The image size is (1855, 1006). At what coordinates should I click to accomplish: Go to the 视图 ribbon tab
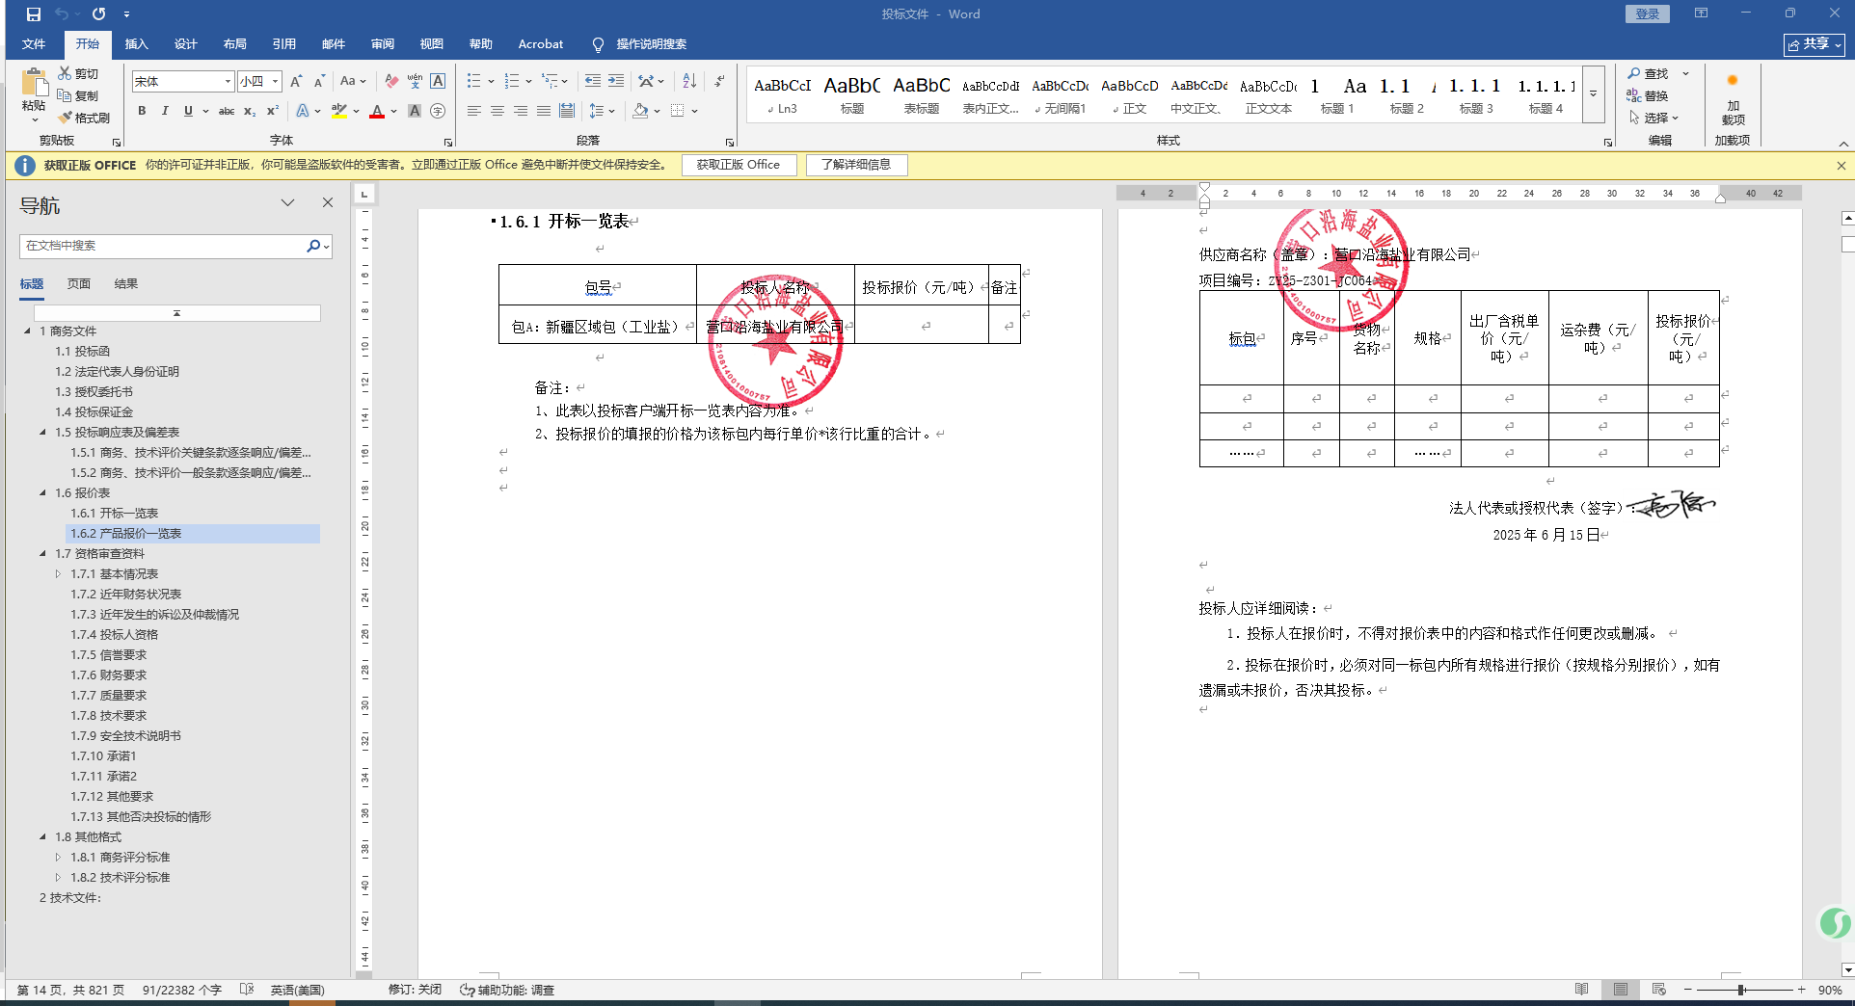432,44
